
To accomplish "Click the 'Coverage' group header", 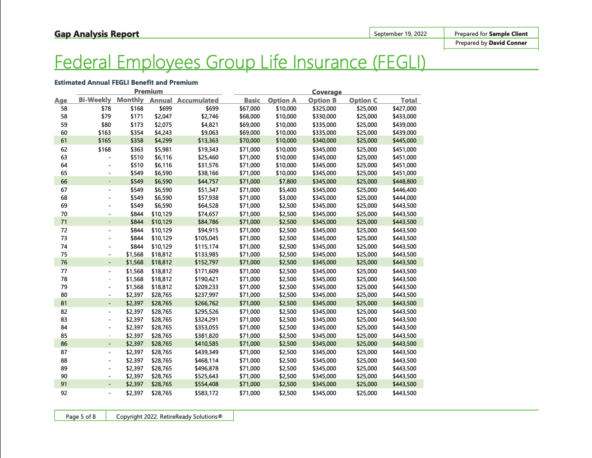I will coord(327,92).
